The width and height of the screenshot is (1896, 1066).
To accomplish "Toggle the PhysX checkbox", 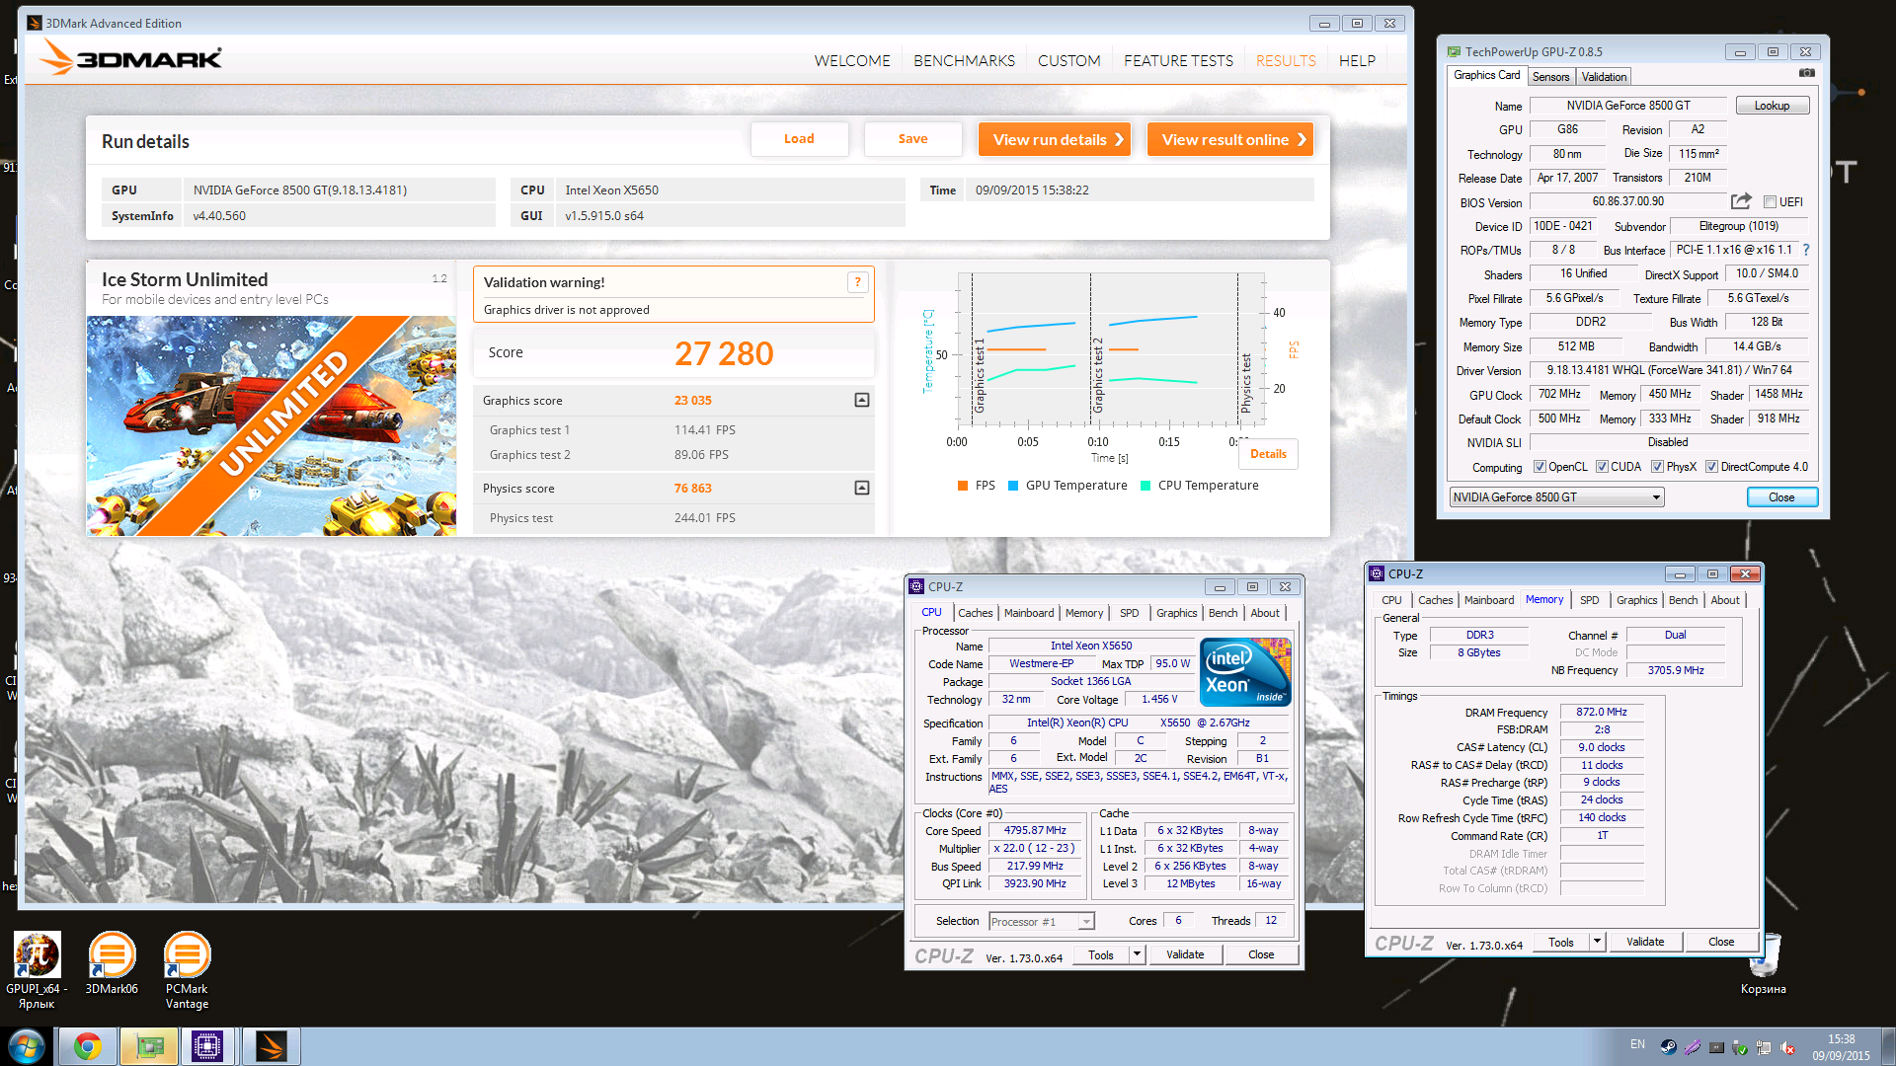I will (1657, 467).
